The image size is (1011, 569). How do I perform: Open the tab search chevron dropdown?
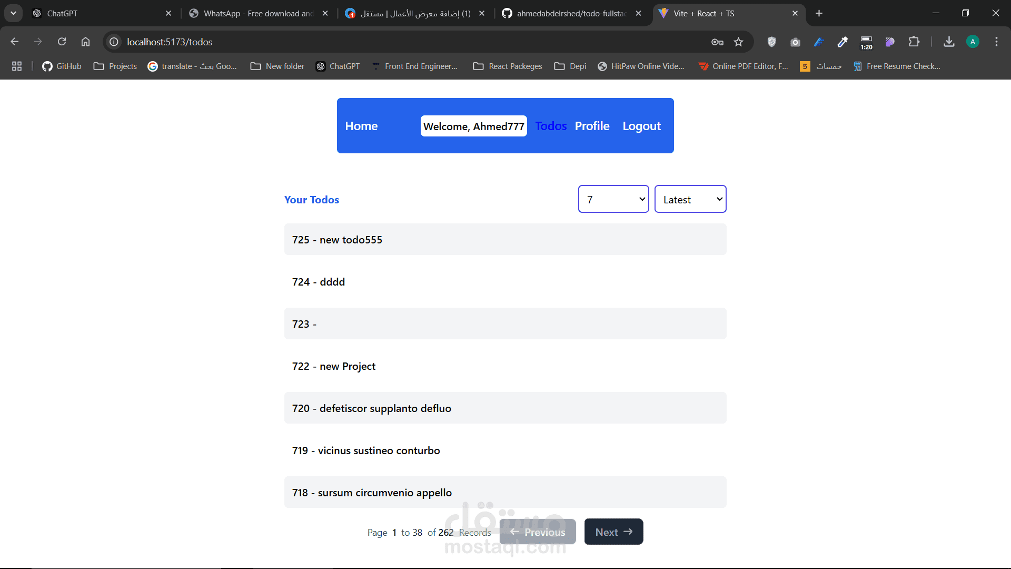(13, 13)
